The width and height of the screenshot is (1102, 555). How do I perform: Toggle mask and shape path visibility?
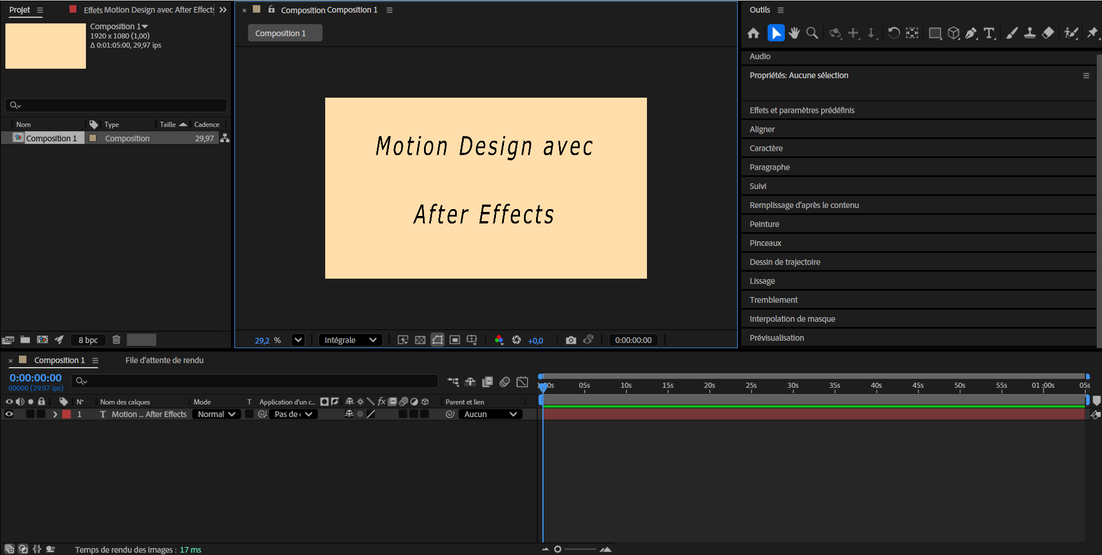pyautogui.click(x=437, y=340)
